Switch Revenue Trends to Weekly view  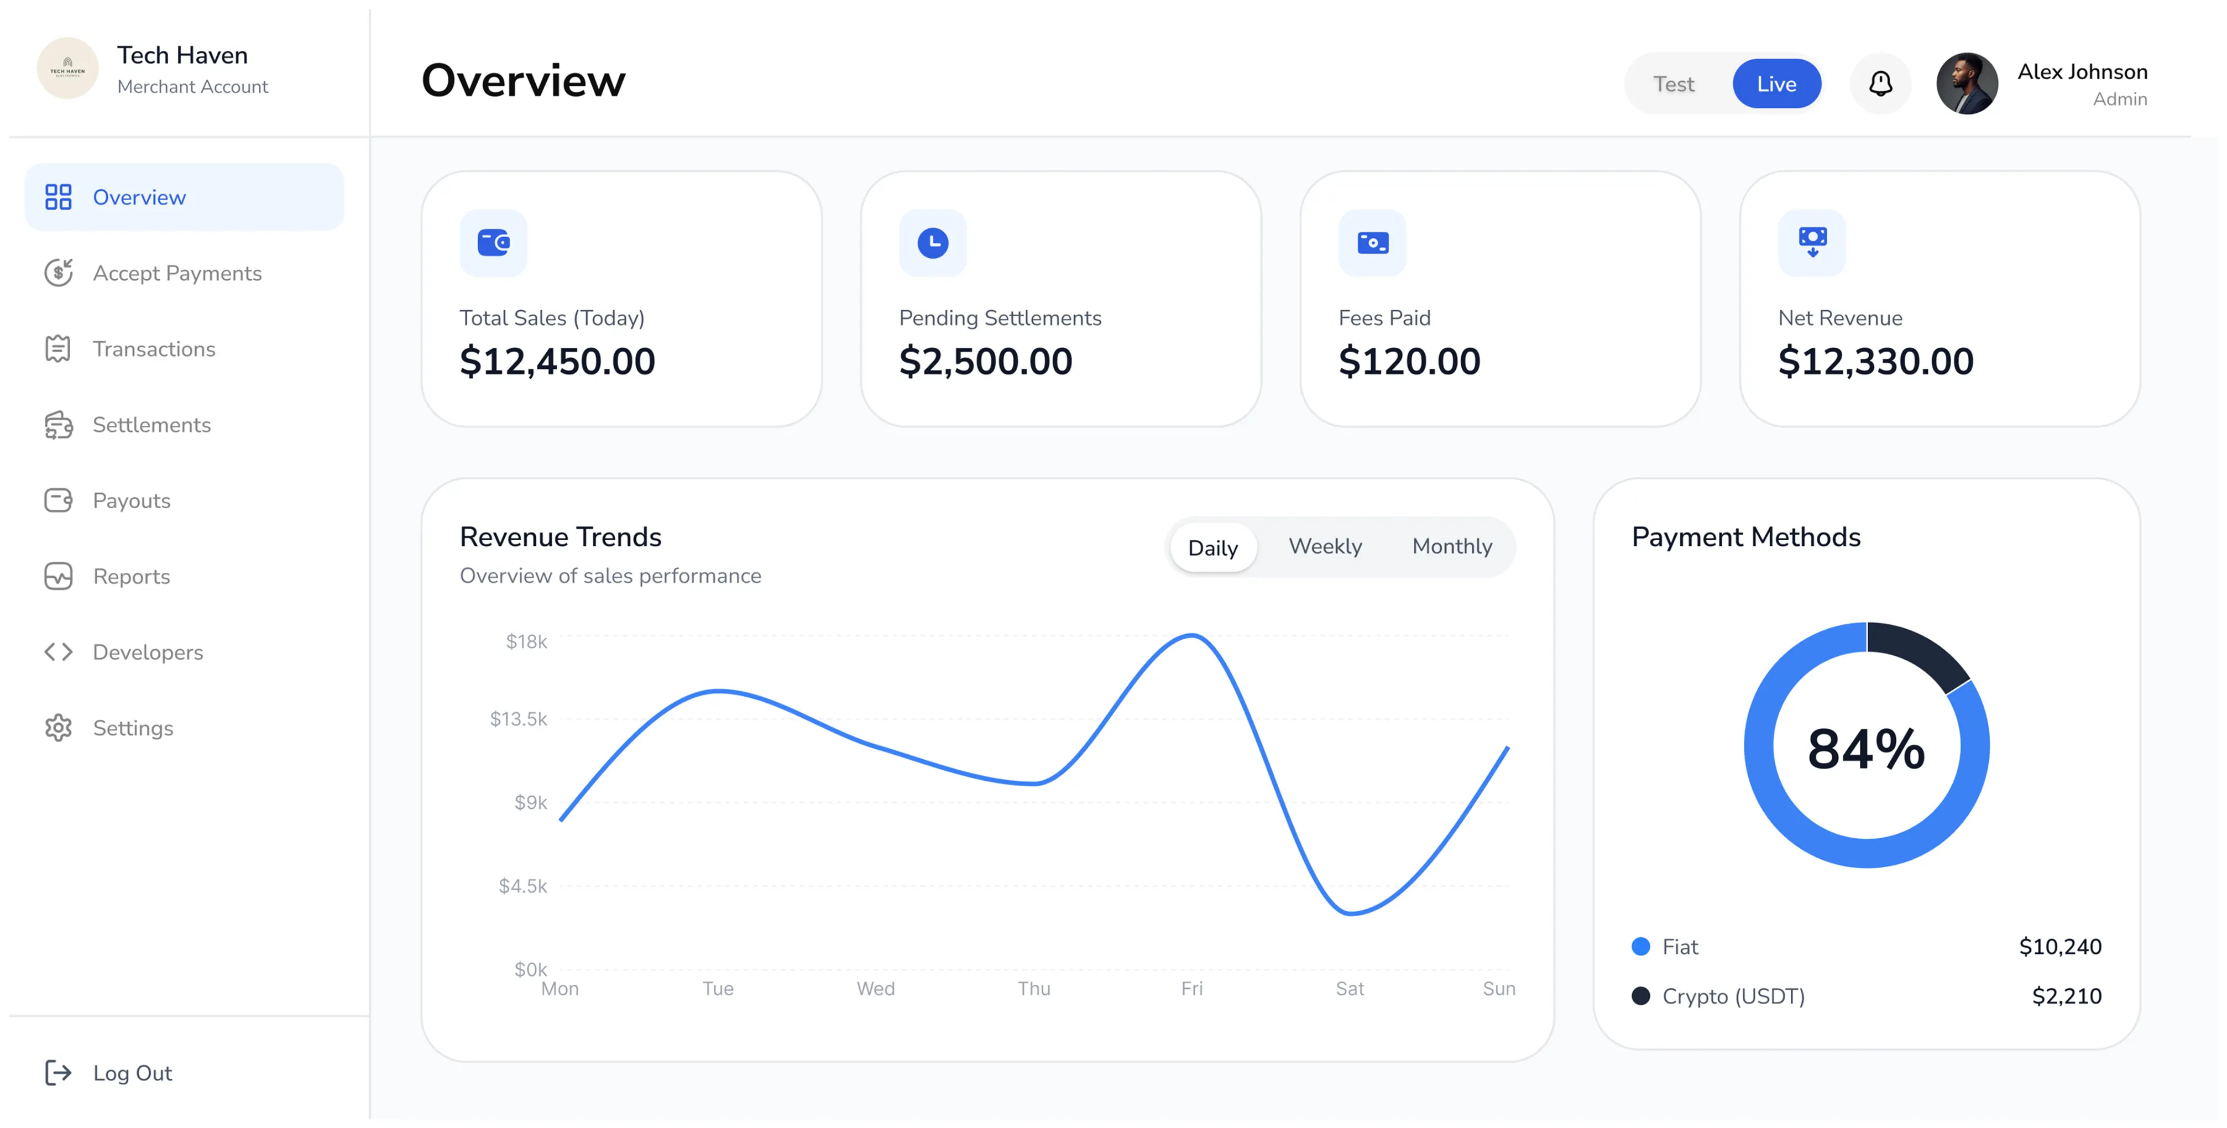tap(1325, 546)
